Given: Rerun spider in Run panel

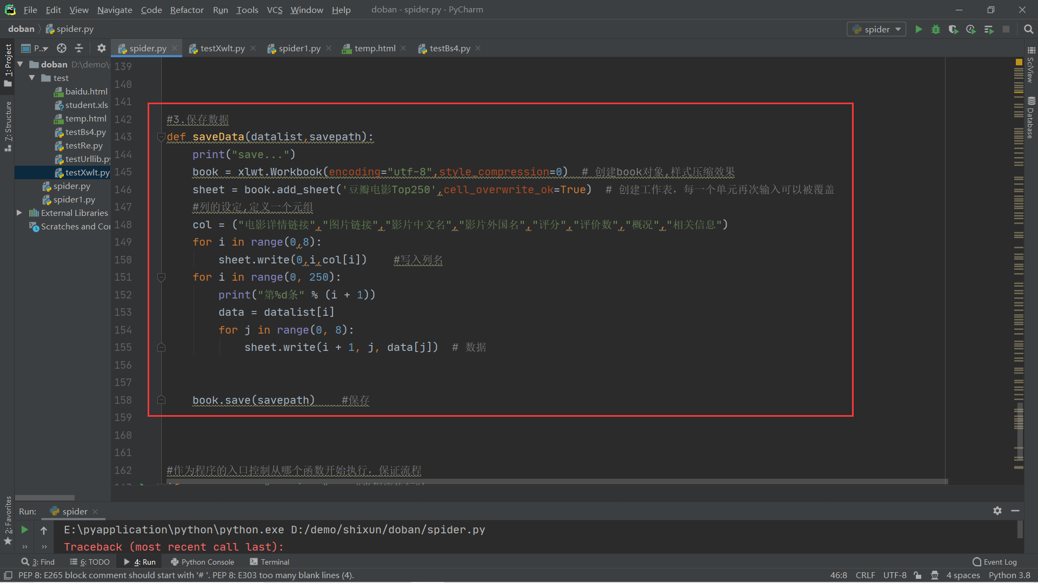Looking at the screenshot, I should pos(24,530).
